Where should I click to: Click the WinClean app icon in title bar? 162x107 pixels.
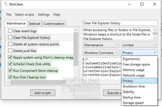tap(6, 4)
